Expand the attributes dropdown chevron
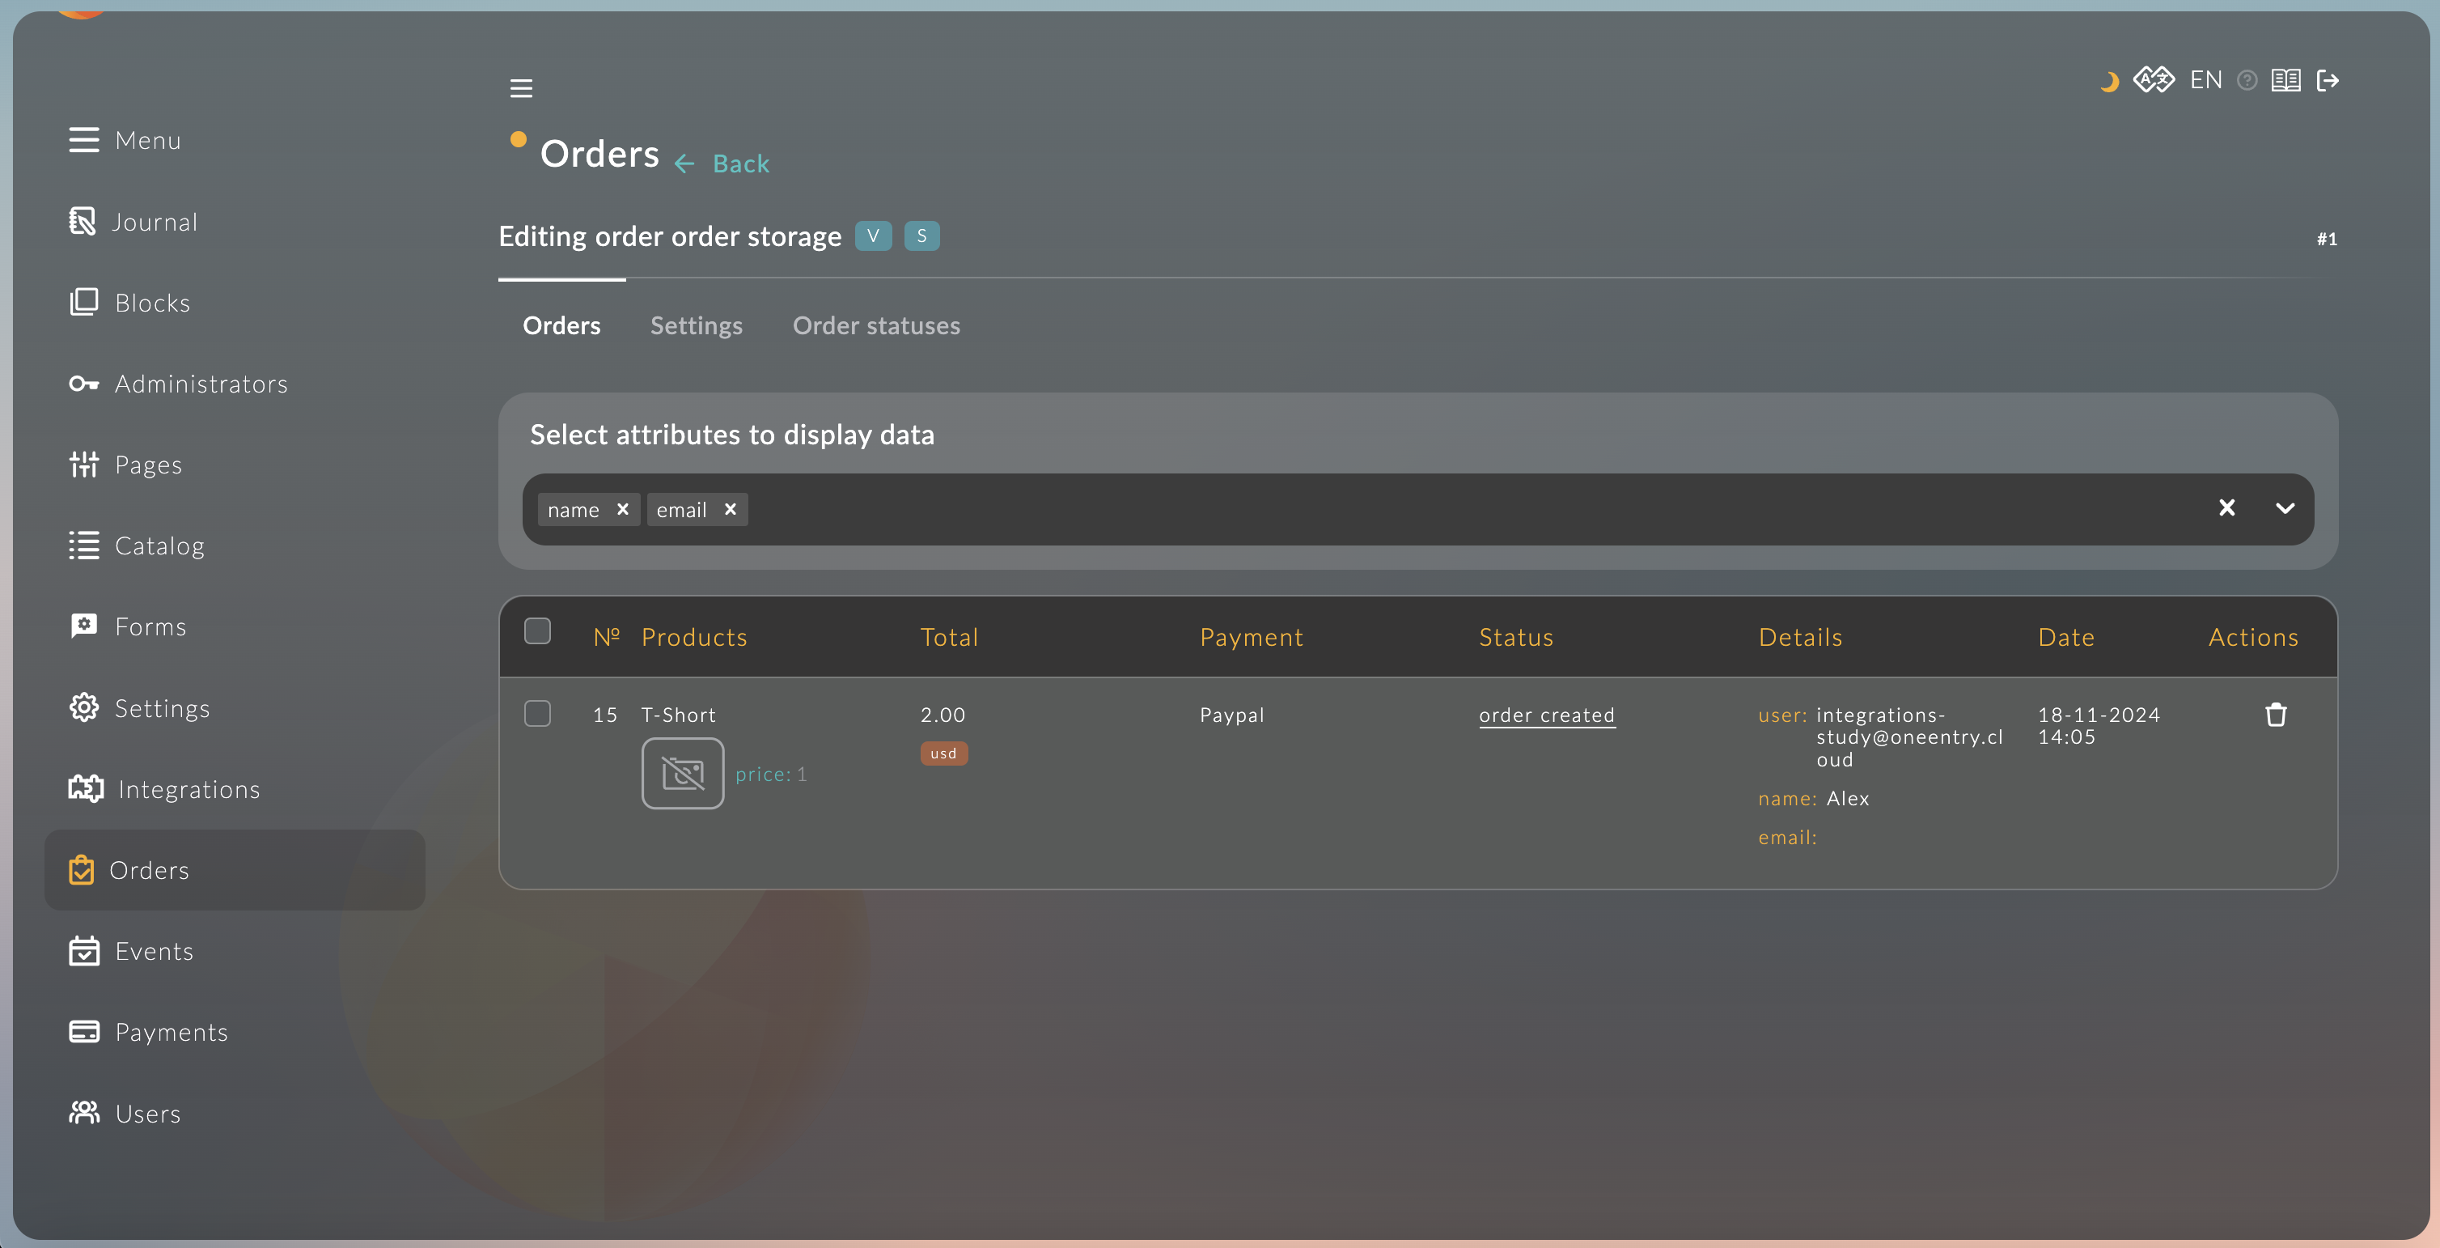 tap(2285, 509)
